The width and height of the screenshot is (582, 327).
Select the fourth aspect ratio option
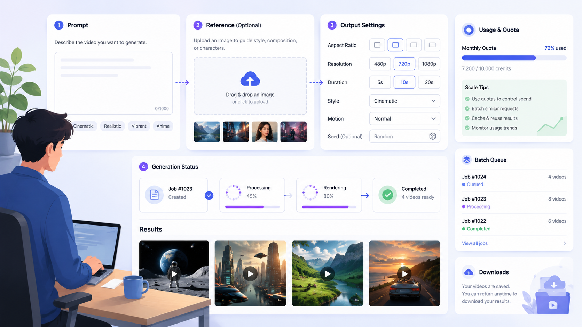click(432, 45)
